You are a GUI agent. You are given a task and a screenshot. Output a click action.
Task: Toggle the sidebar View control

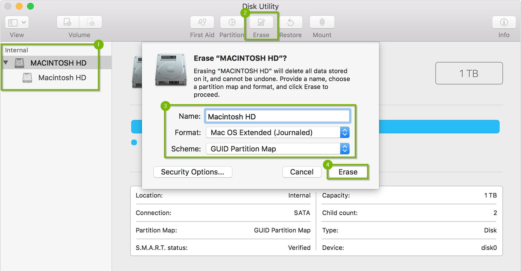13,22
